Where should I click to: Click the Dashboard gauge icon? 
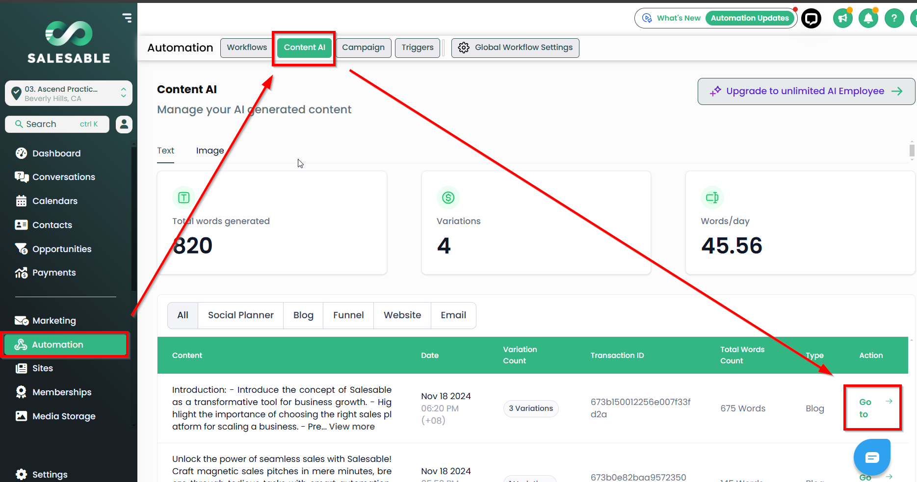pos(21,153)
